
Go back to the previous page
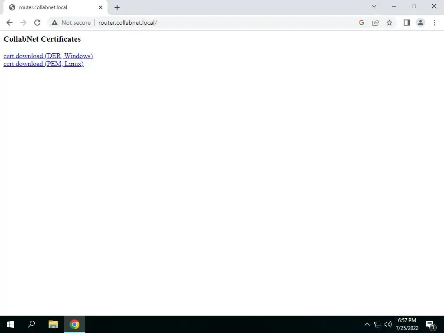click(10, 23)
